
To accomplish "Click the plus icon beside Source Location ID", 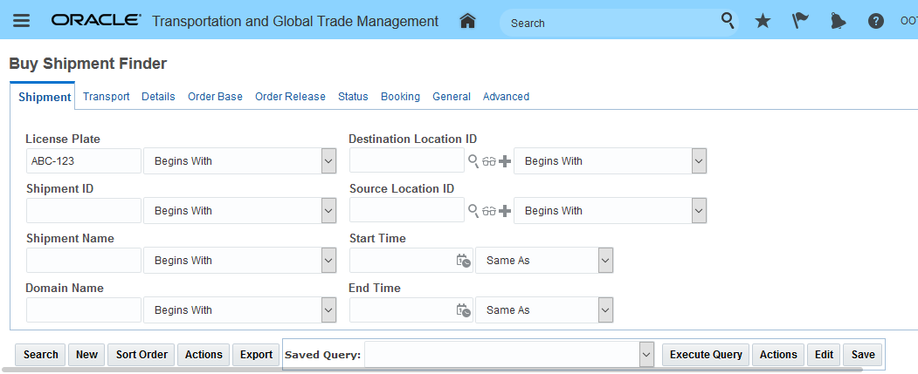I will [x=504, y=211].
